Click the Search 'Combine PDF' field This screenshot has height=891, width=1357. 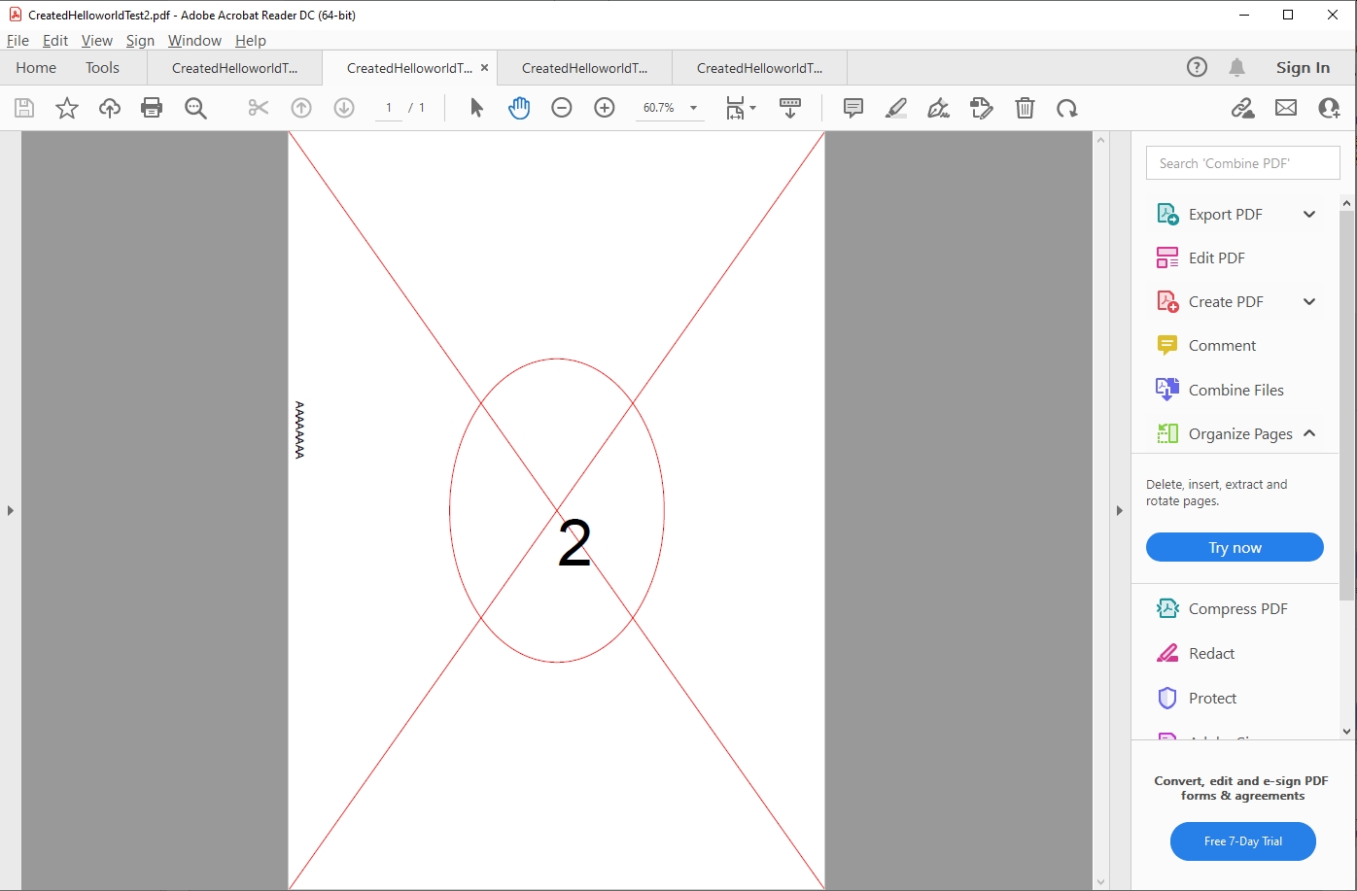(1242, 163)
